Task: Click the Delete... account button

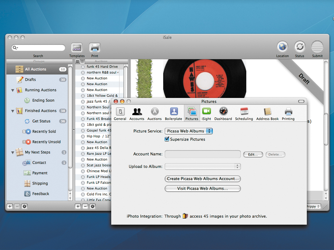Action: 275,155
